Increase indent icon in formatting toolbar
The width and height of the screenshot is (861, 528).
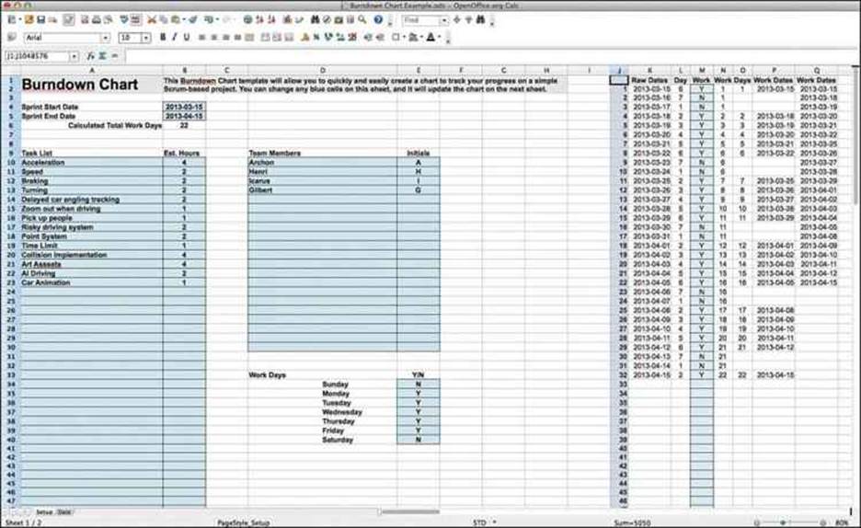[379, 38]
